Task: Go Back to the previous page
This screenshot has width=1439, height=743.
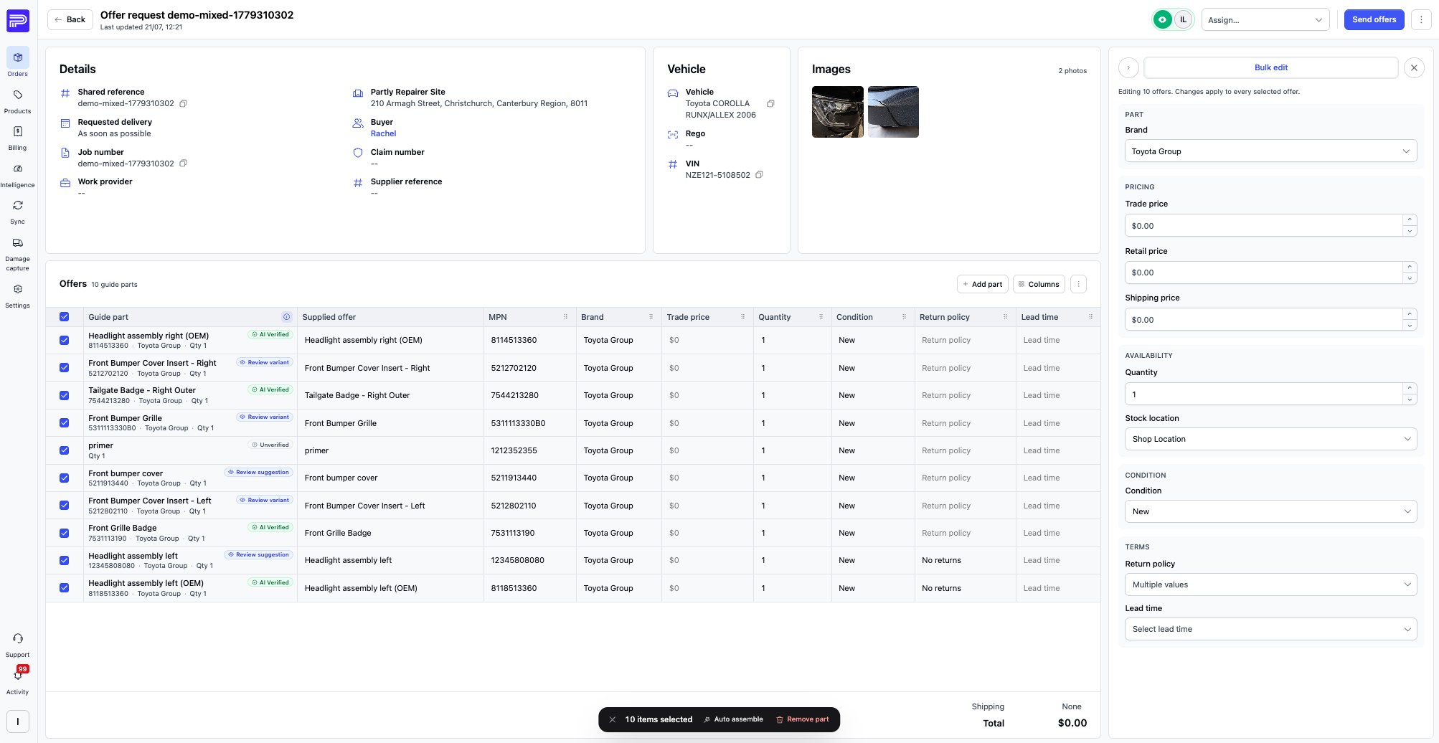Action: pyautogui.click(x=70, y=19)
